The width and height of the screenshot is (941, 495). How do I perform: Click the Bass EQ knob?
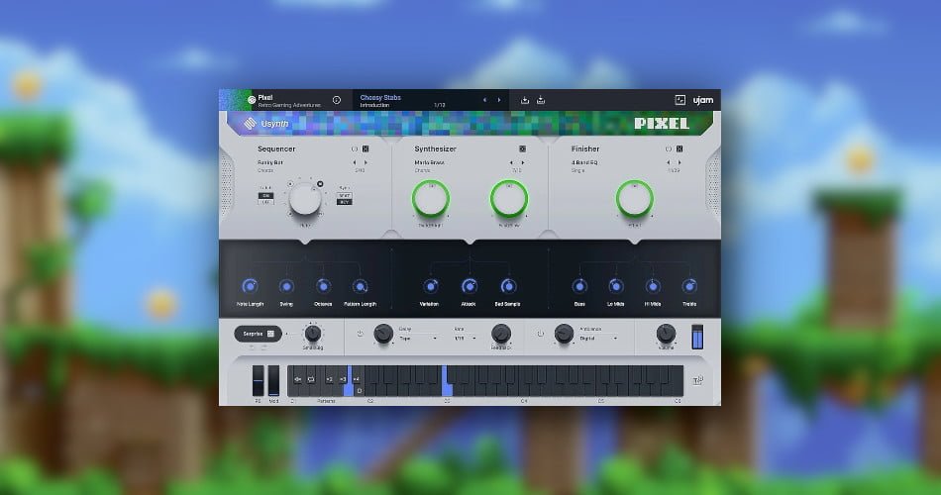point(579,286)
